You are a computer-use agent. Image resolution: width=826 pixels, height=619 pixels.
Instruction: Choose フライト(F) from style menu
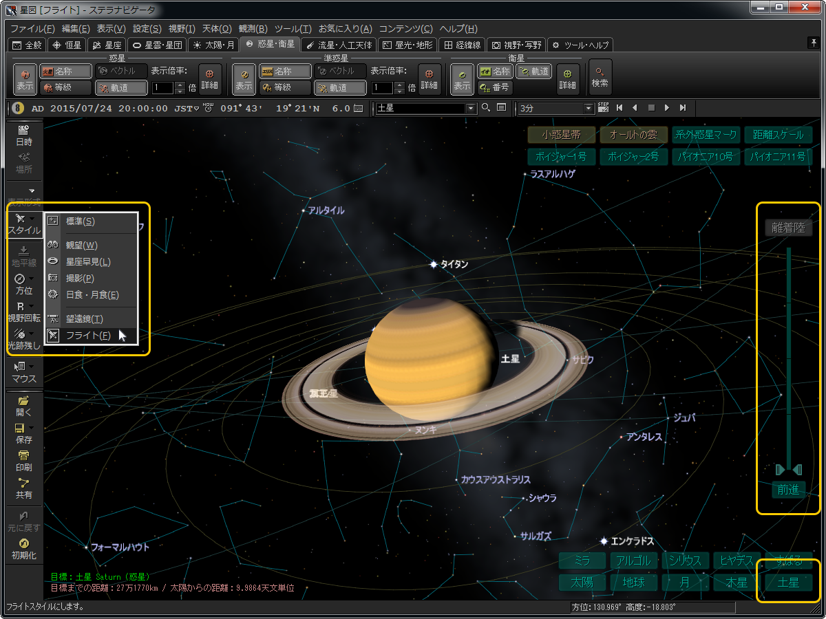(x=91, y=336)
